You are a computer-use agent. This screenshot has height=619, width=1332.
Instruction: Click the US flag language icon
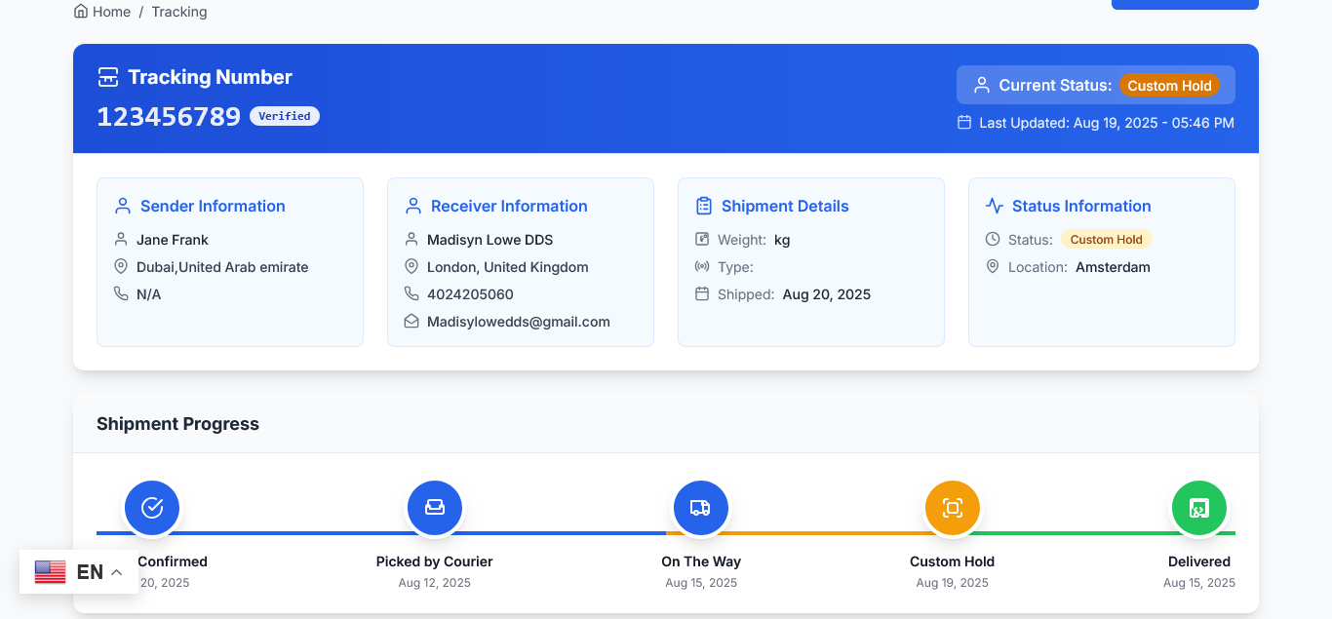(50, 572)
